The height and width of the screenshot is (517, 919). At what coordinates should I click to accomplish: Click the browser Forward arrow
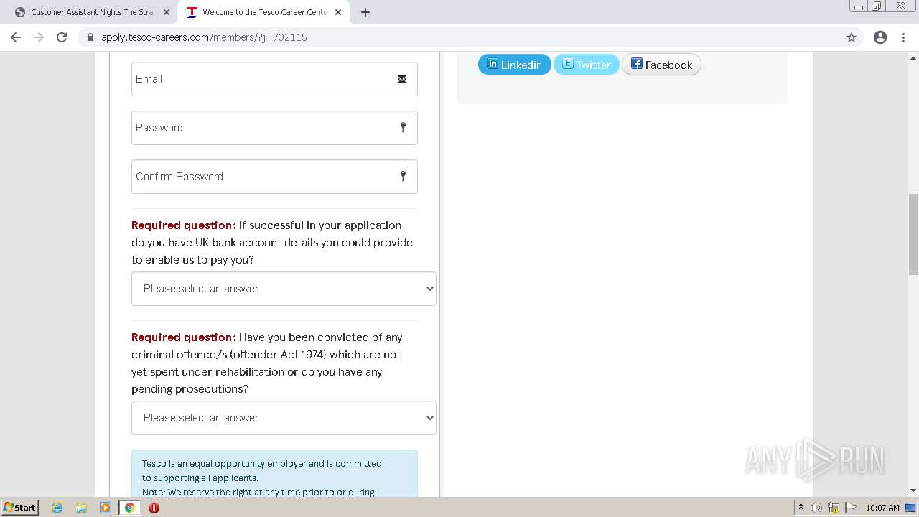pyautogui.click(x=39, y=37)
